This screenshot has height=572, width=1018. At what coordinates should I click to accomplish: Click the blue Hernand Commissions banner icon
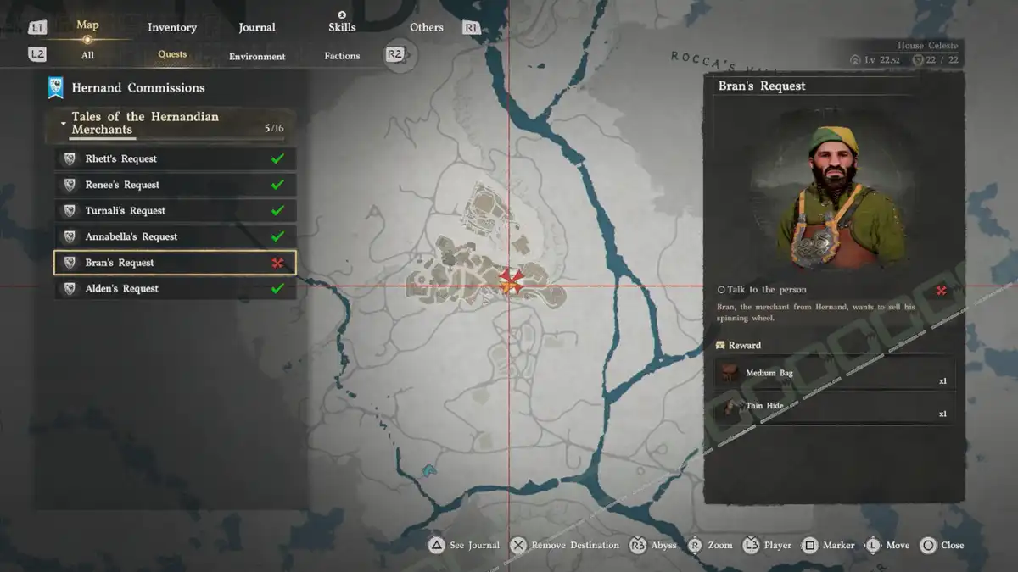coord(56,87)
